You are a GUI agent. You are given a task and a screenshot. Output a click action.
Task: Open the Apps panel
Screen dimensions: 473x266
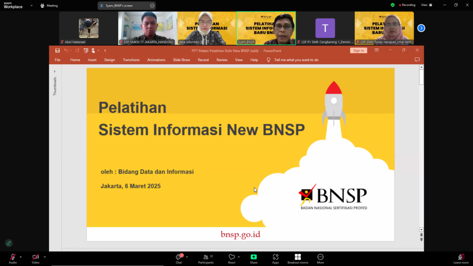(x=275, y=257)
